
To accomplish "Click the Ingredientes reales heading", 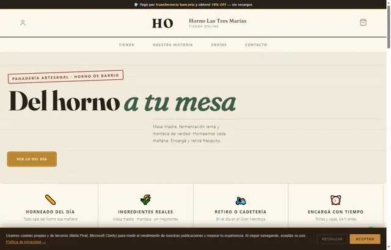I will (145, 212).
